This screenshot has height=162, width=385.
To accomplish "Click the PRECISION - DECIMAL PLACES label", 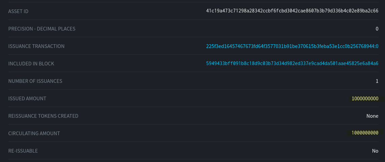I will [42, 29].
